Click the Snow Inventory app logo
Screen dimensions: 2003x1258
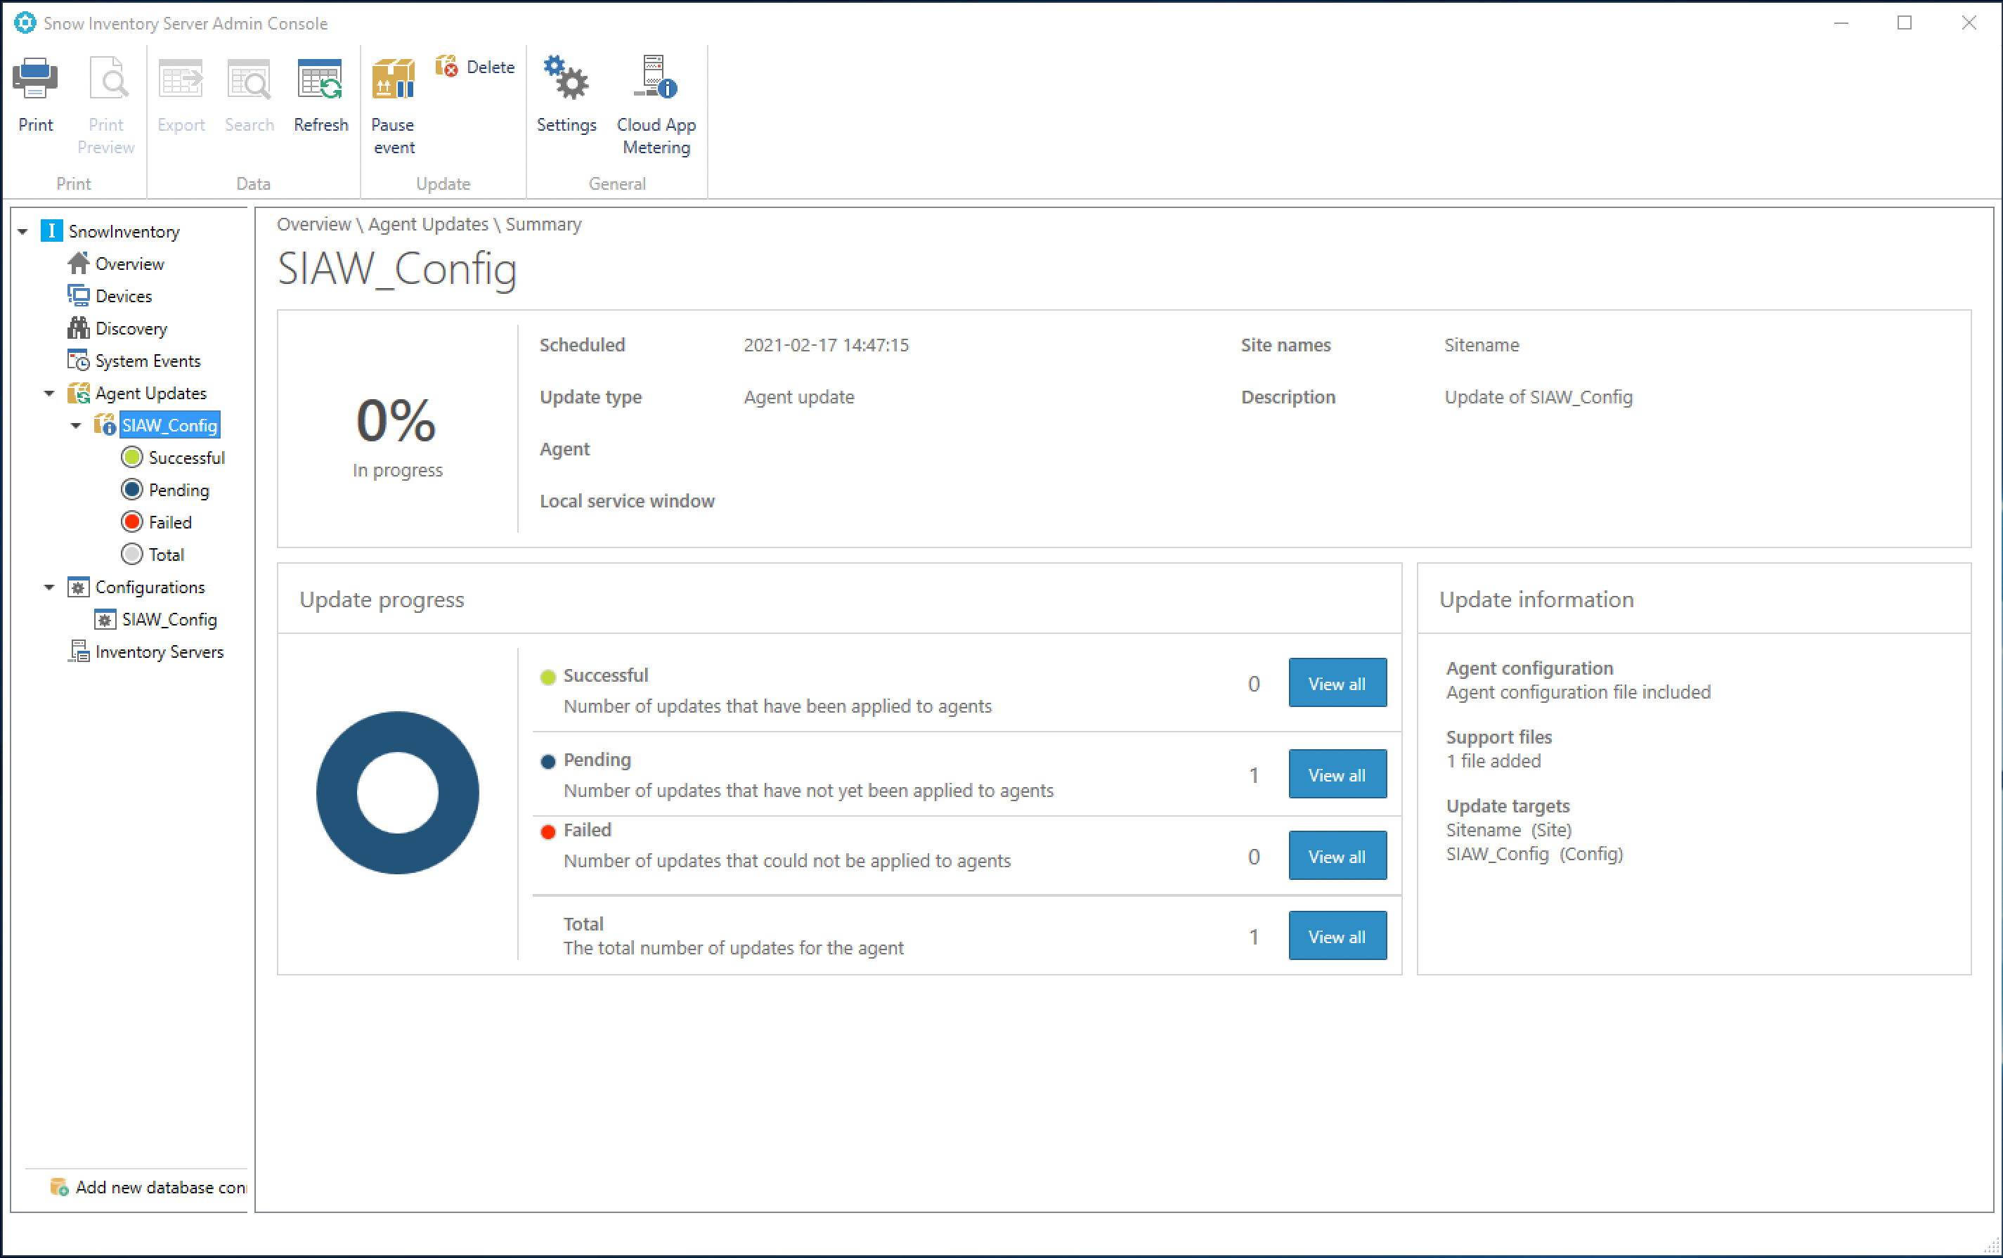pyautogui.click(x=25, y=23)
